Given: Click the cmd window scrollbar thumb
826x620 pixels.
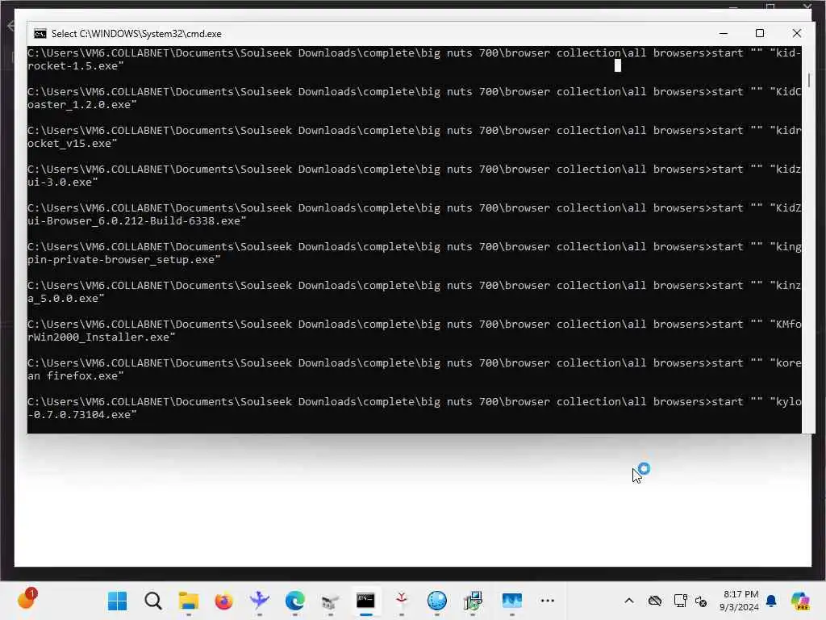Looking at the screenshot, I should (x=808, y=81).
